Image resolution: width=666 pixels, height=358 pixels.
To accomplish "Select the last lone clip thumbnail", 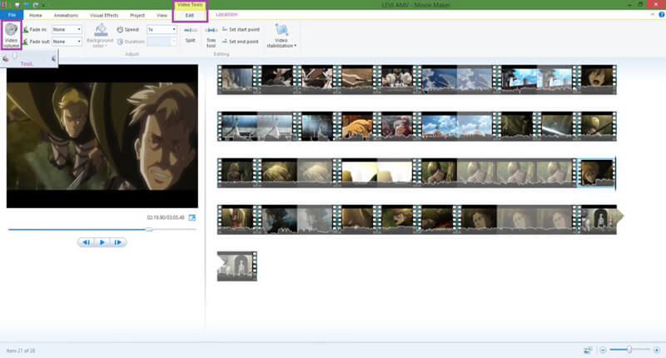I will click(x=237, y=266).
